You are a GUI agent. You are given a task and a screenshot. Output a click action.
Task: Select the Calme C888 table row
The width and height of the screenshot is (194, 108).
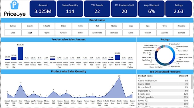tap(163, 84)
